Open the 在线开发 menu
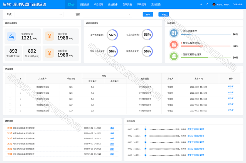The width and height of the screenshot is (246, 163). (127, 4)
